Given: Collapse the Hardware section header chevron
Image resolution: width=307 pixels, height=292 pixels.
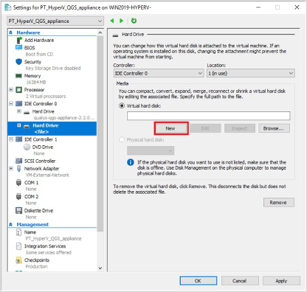Looking at the screenshot, I should (x=10, y=33).
